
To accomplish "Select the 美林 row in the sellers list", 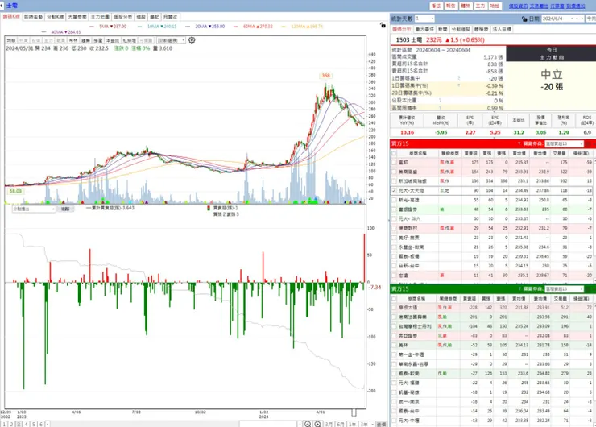I will click(492, 346).
